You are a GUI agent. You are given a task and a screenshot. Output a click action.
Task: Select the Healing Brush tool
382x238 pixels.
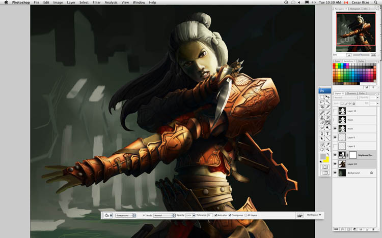click(322, 113)
